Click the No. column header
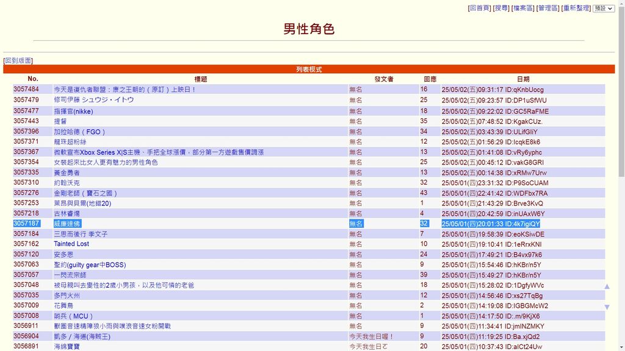Viewport: 625px width, 351px height. pyautogui.click(x=33, y=79)
